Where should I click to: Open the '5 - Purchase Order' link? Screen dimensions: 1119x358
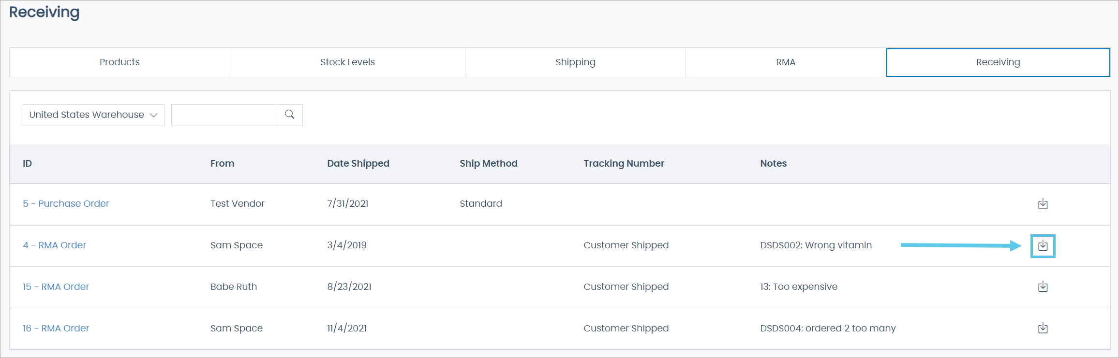pos(66,203)
